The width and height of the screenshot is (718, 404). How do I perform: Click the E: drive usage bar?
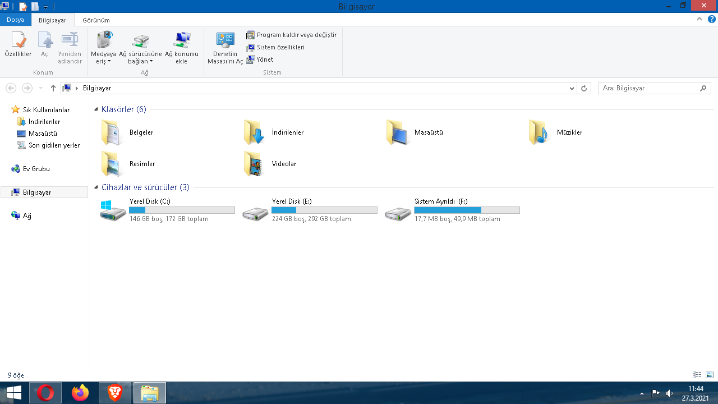324,210
